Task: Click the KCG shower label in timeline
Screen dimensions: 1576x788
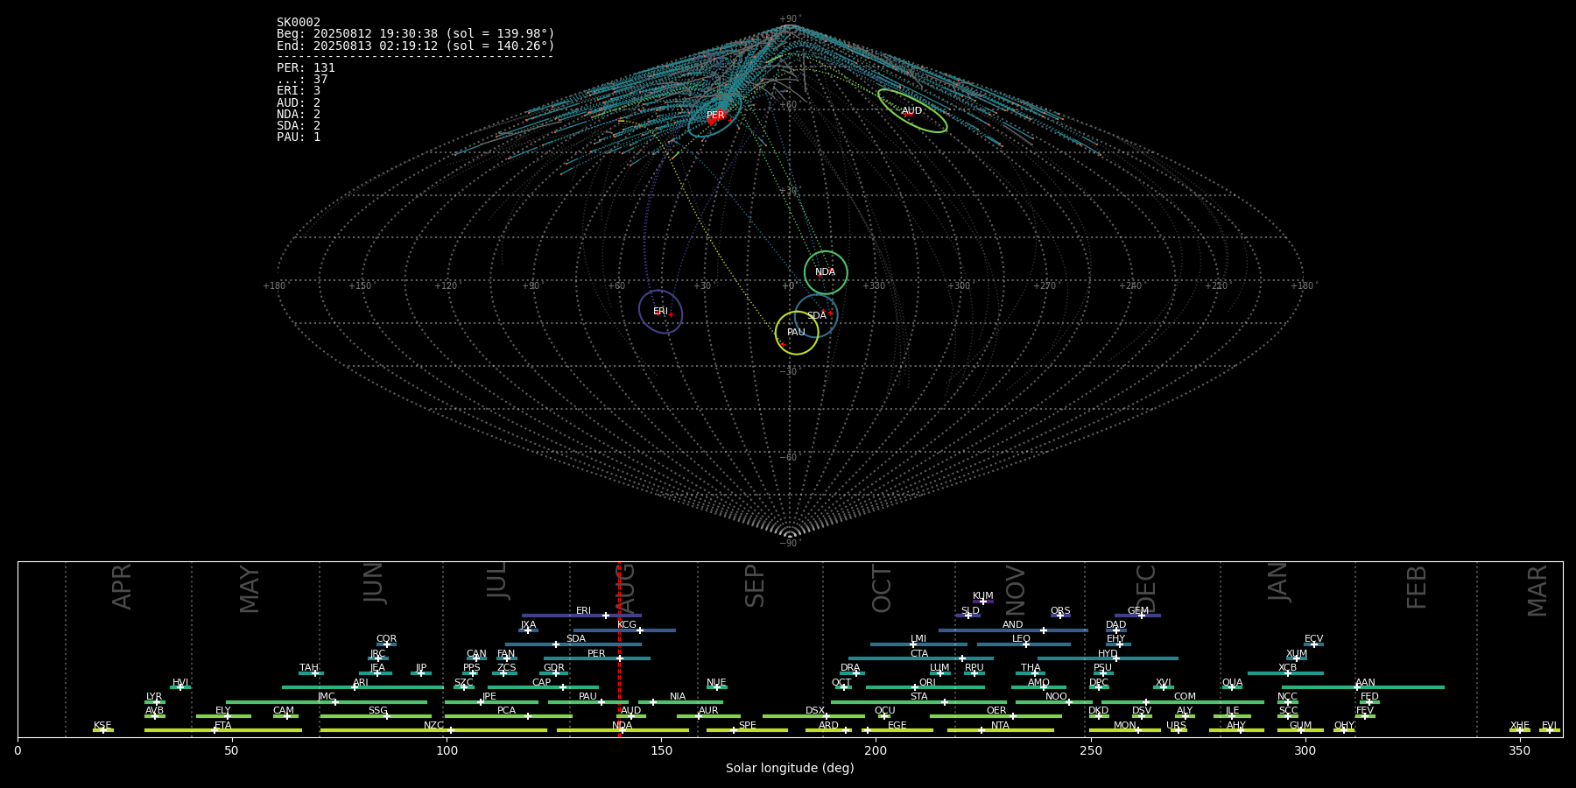Action: pos(627,625)
